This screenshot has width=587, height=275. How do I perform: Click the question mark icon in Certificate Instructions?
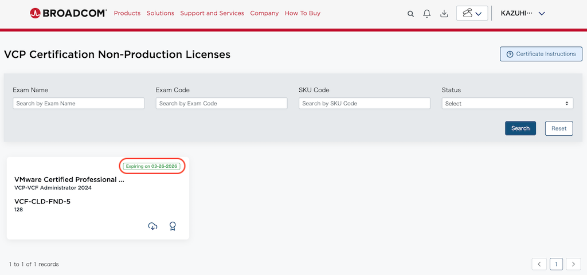(x=510, y=54)
